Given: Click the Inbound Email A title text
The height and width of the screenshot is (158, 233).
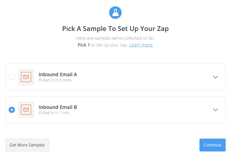Looking at the screenshot, I should coord(58,74).
